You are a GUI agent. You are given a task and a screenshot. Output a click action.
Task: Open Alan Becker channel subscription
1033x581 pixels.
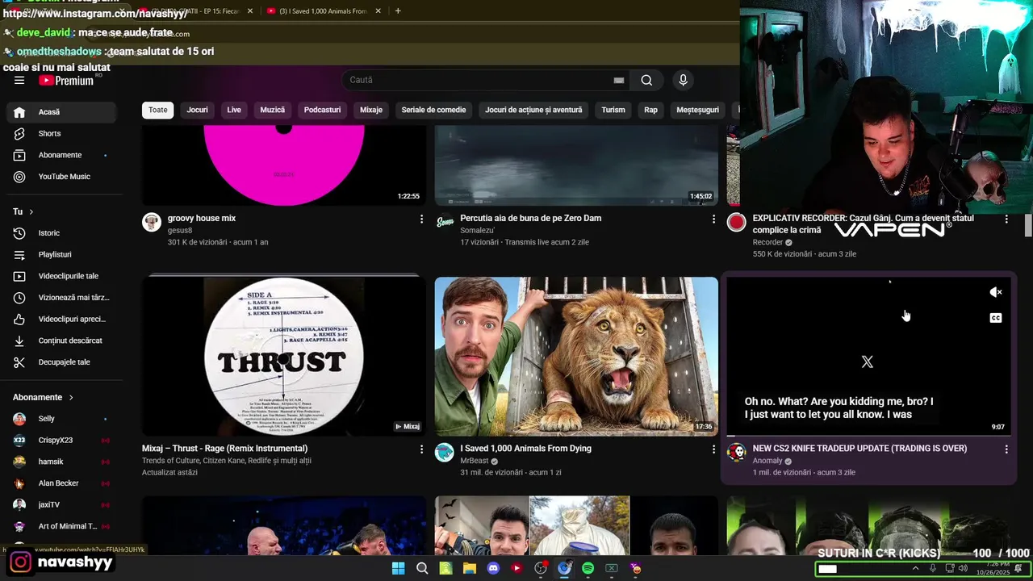(61, 483)
